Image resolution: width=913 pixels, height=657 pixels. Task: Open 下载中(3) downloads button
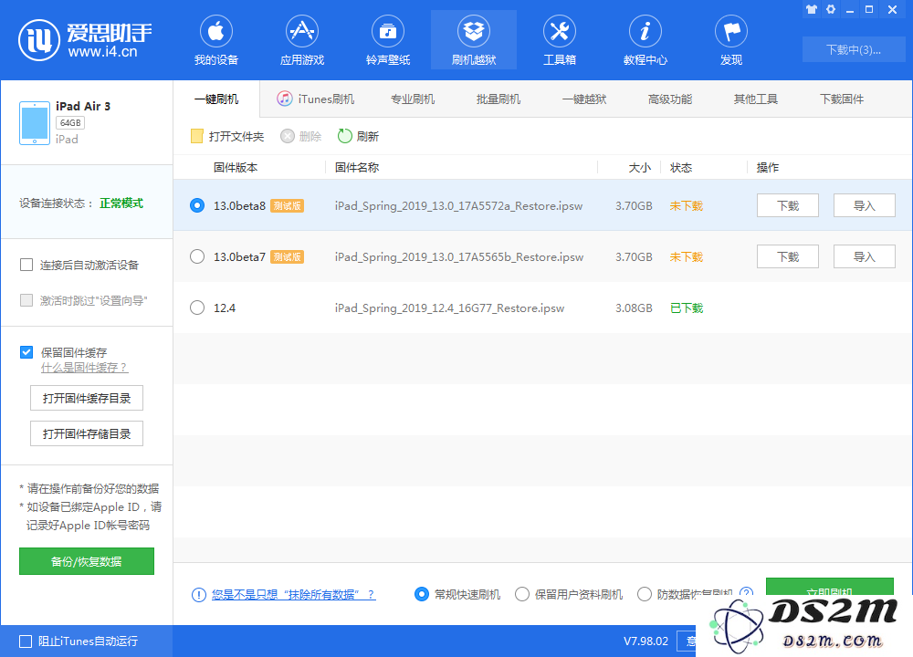click(x=854, y=49)
